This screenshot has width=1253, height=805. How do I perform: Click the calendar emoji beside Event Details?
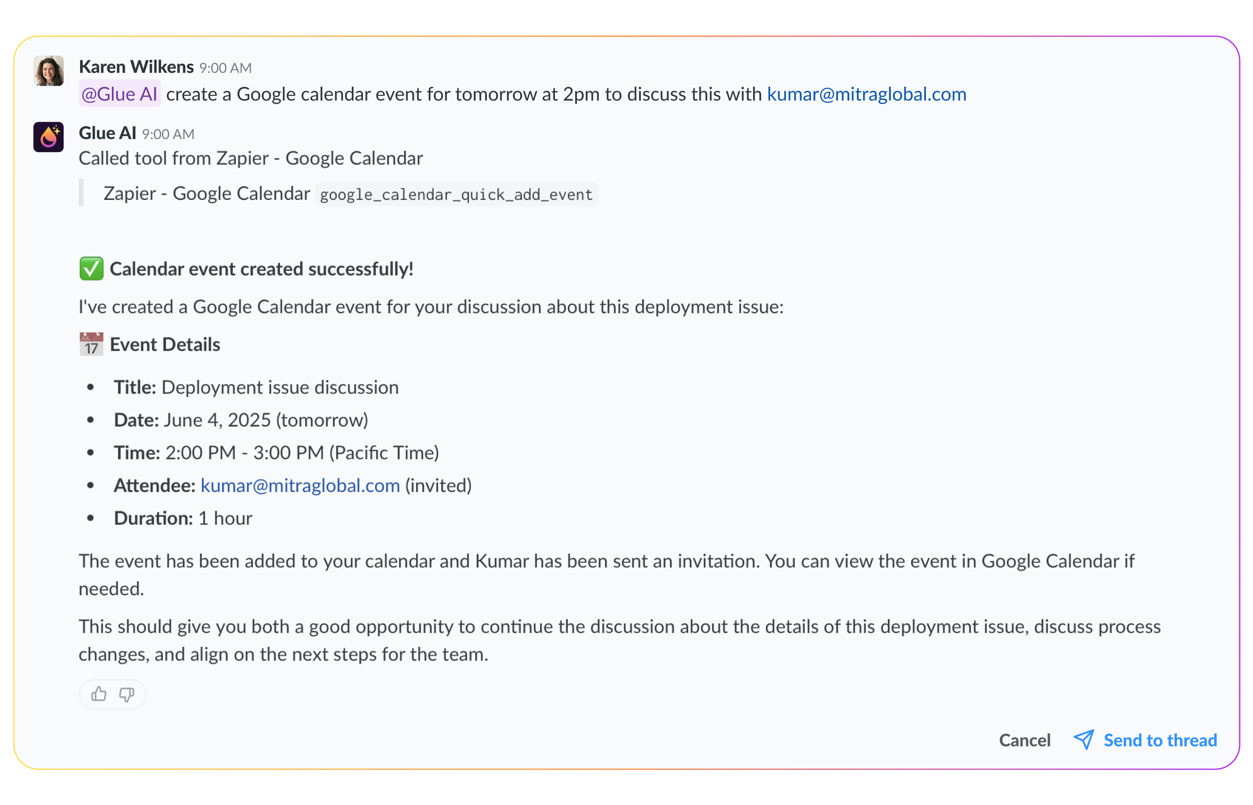91,344
